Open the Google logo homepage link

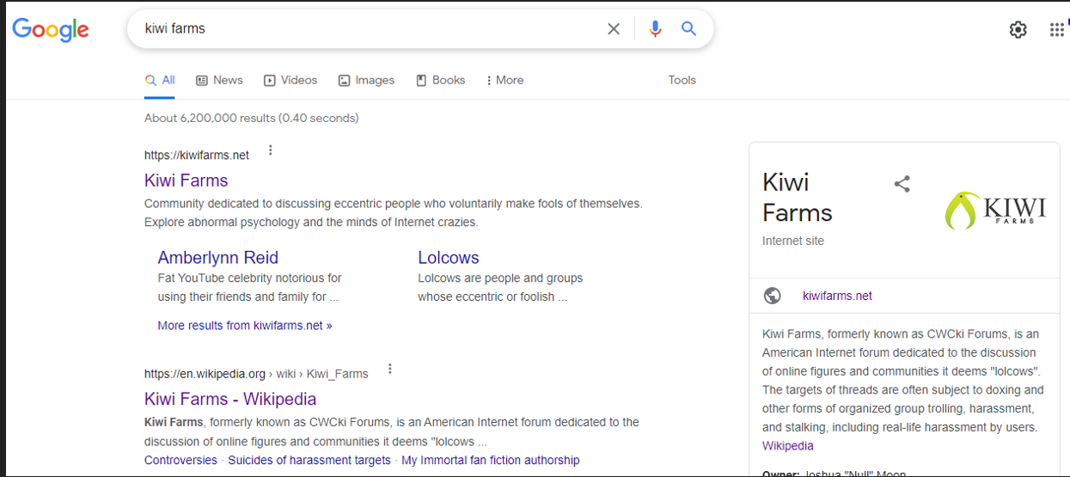point(51,29)
